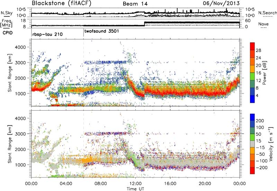Image resolution: width=277 pixels, height=191 pixels.
Task: Click the '08:00' time tick label
Action: tap(100, 184)
